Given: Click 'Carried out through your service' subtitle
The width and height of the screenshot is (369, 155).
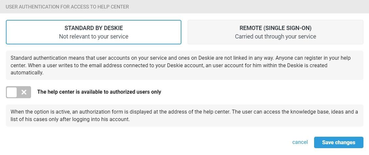Looking at the screenshot, I should 275,37.
